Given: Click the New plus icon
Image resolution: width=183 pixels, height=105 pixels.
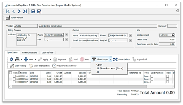Looking at the screenshot, I should click(x=26, y=59).
